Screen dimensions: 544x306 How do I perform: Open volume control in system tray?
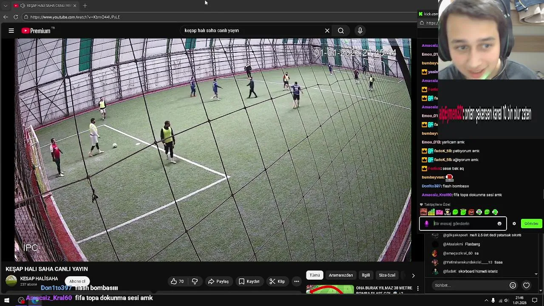click(506, 300)
